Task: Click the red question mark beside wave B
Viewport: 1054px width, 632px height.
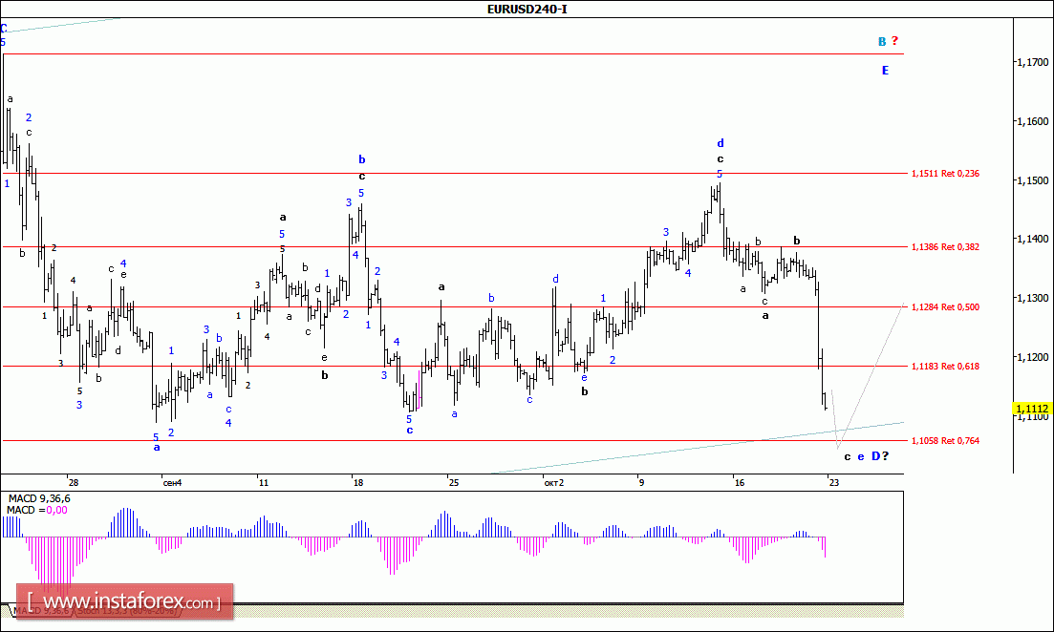Action: tap(895, 41)
